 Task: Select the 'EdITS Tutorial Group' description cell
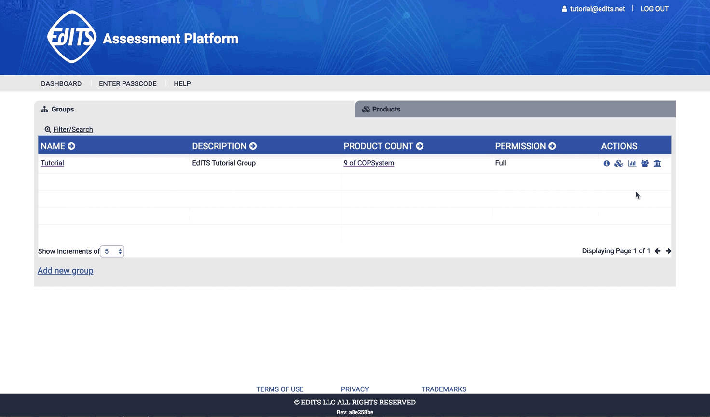pos(224,163)
